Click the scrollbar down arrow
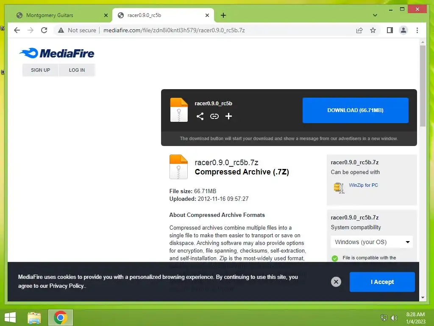Viewport: 434px width, 326px height. 423,298
